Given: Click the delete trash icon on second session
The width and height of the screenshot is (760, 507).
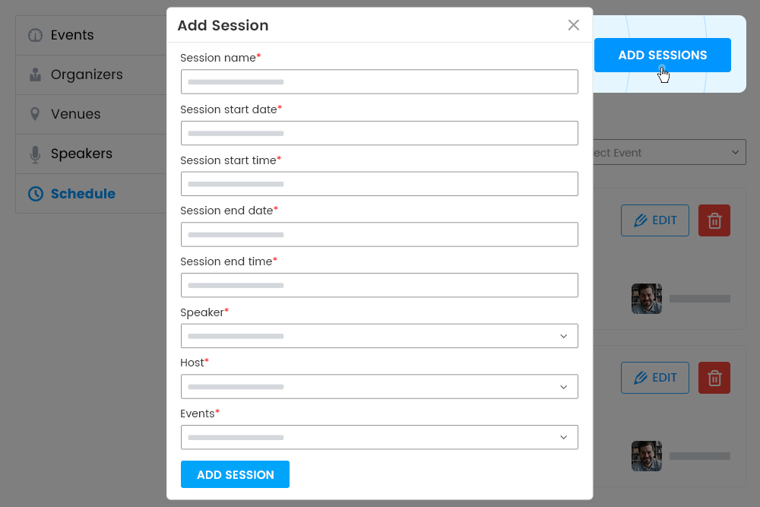Looking at the screenshot, I should pyautogui.click(x=714, y=378).
